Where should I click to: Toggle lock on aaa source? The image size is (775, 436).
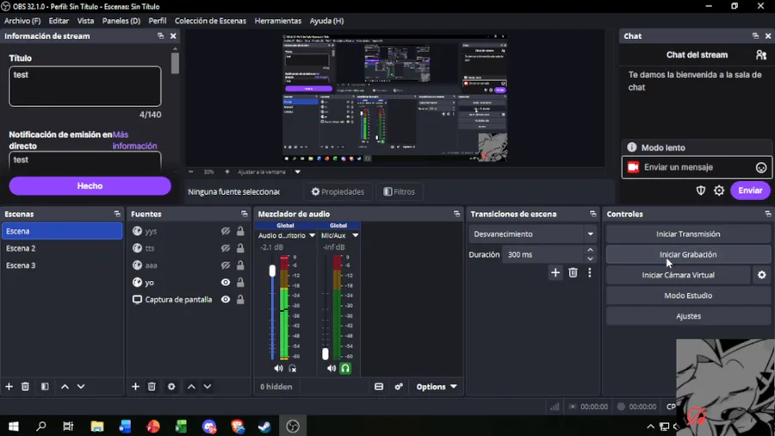240,265
